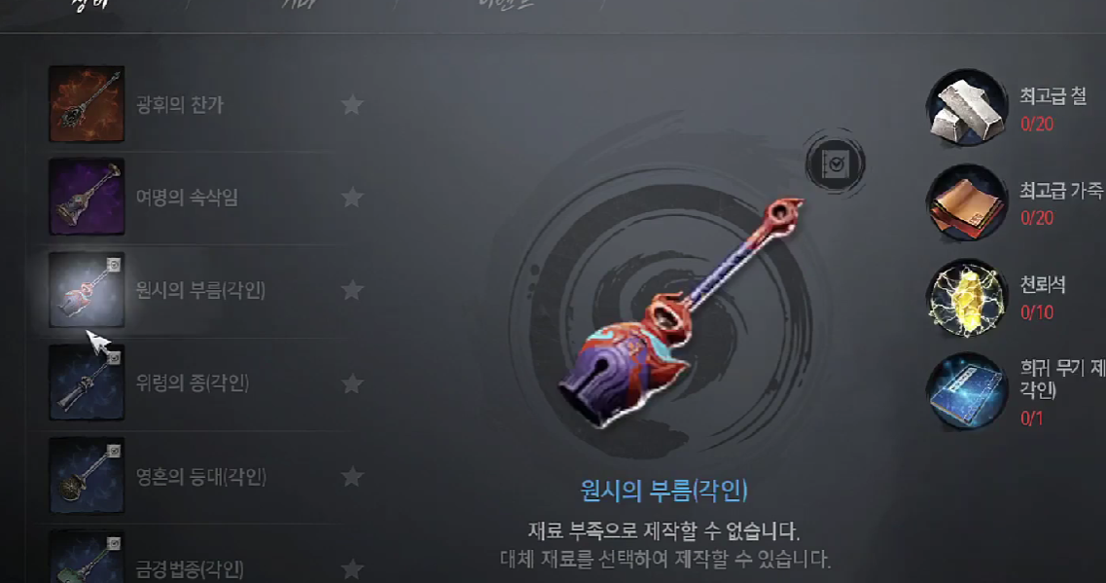Click the 영혼의 등대(각인) weapon icon

click(x=86, y=476)
